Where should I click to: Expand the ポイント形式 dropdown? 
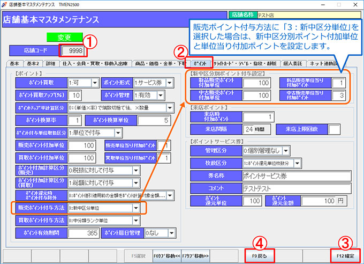pyautogui.click(x=170, y=83)
